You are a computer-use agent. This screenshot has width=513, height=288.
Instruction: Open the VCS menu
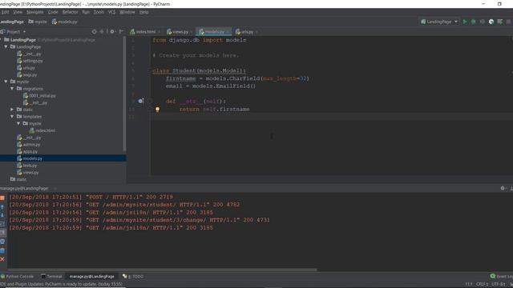111,12
